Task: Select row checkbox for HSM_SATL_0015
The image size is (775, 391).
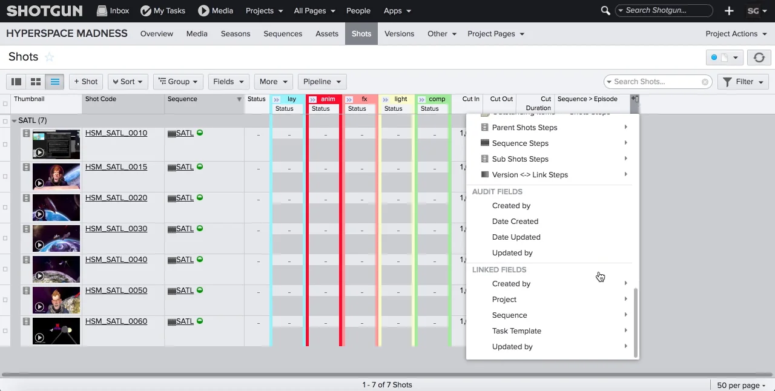Action: [x=5, y=176]
